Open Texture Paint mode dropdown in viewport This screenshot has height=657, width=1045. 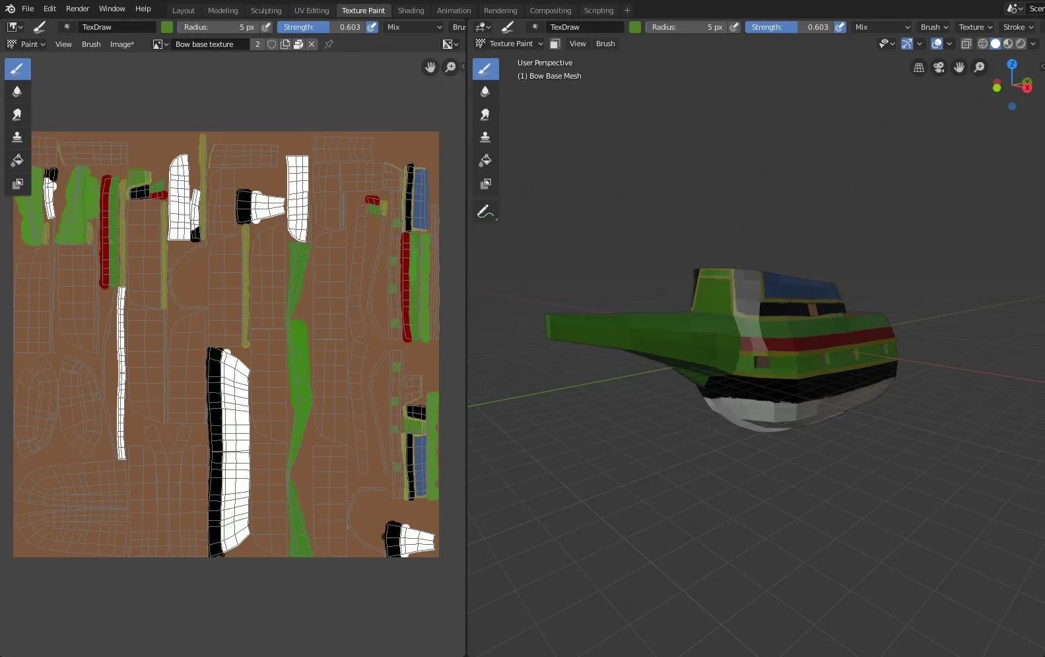tap(509, 44)
